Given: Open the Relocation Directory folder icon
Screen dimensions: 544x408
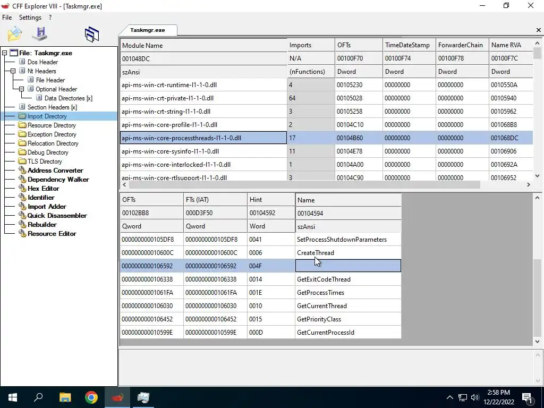Looking at the screenshot, I should (x=22, y=143).
